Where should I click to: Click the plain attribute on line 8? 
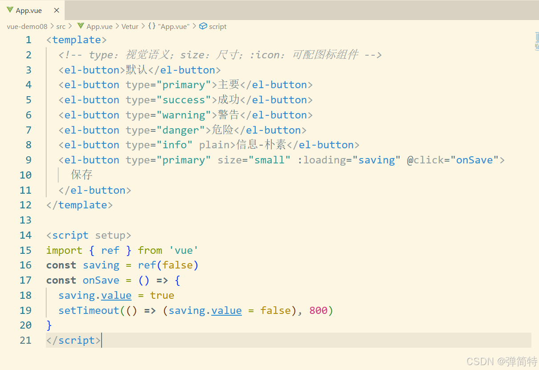pyautogui.click(x=214, y=145)
